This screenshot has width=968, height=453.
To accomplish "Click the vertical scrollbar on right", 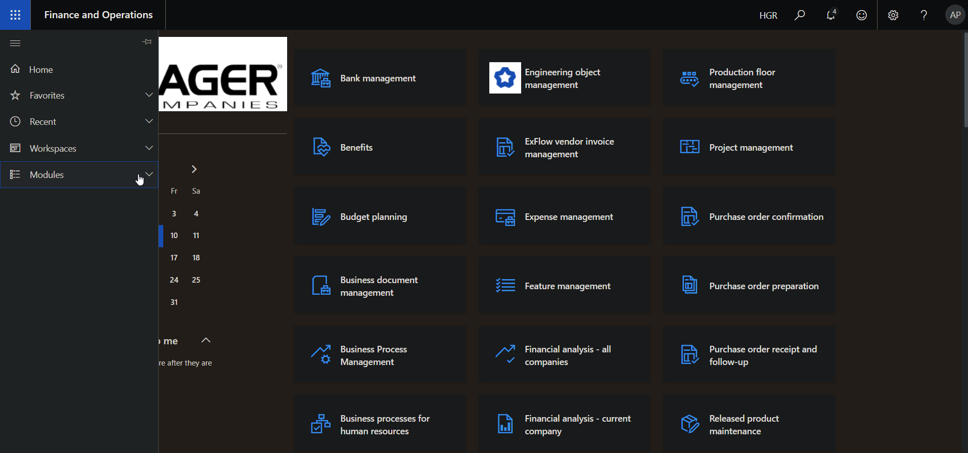I will [x=965, y=80].
